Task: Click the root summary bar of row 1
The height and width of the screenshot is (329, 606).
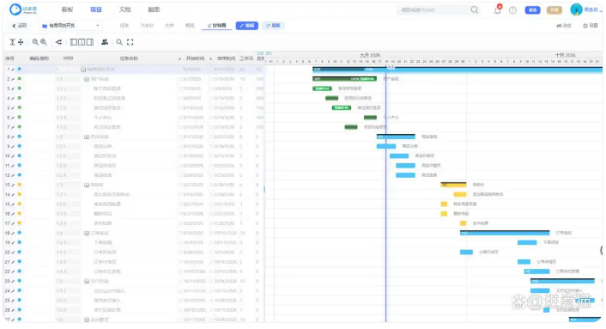Action: point(458,70)
